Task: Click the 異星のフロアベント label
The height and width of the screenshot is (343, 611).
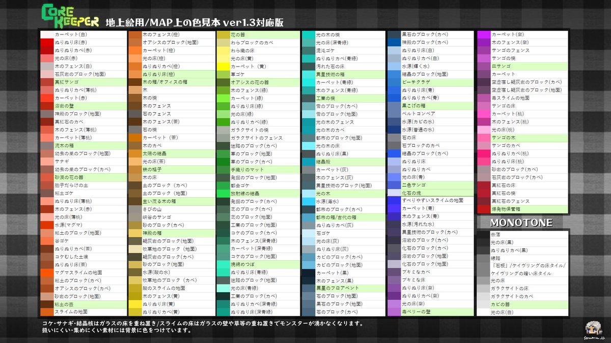Action: pyautogui.click(x=338, y=288)
